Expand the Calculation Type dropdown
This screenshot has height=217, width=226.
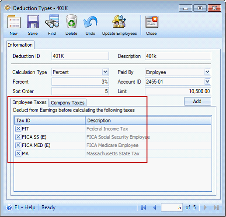coord(105,72)
